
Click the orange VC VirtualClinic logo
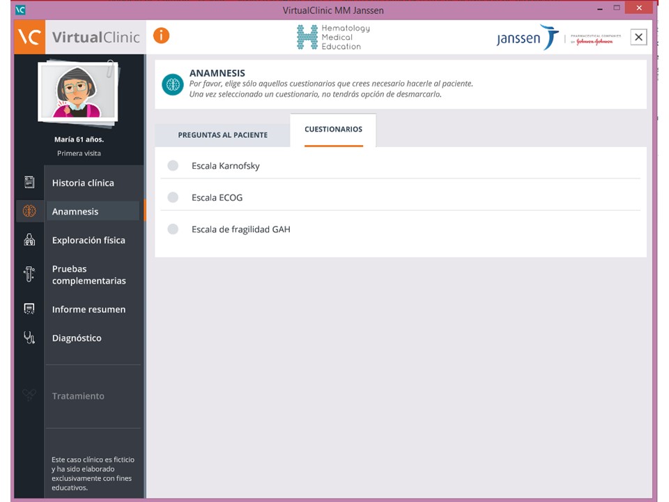coord(29,37)
